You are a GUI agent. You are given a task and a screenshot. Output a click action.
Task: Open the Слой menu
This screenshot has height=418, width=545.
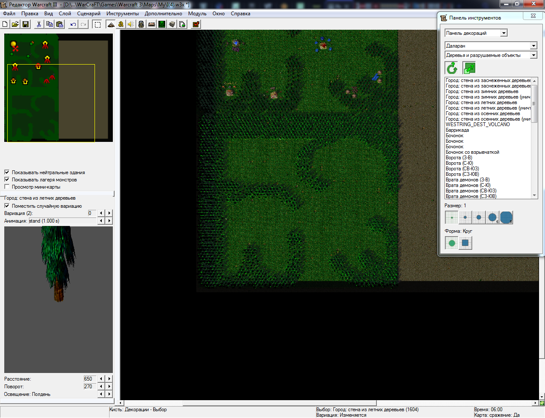click(x=65, y=14)
